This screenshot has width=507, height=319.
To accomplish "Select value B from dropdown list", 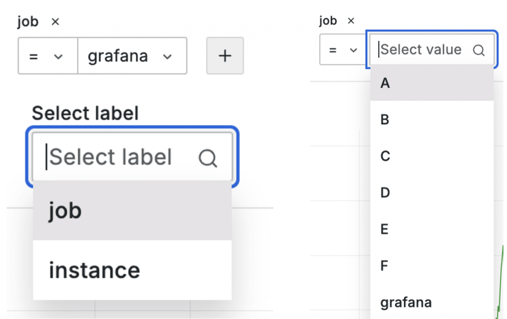I will point(432,120).
